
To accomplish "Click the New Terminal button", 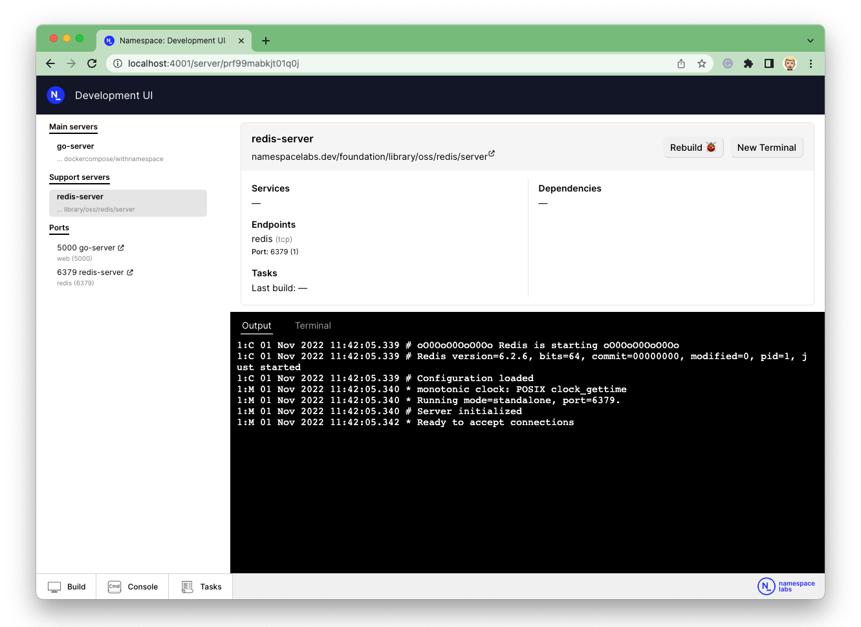I will 767,148.
